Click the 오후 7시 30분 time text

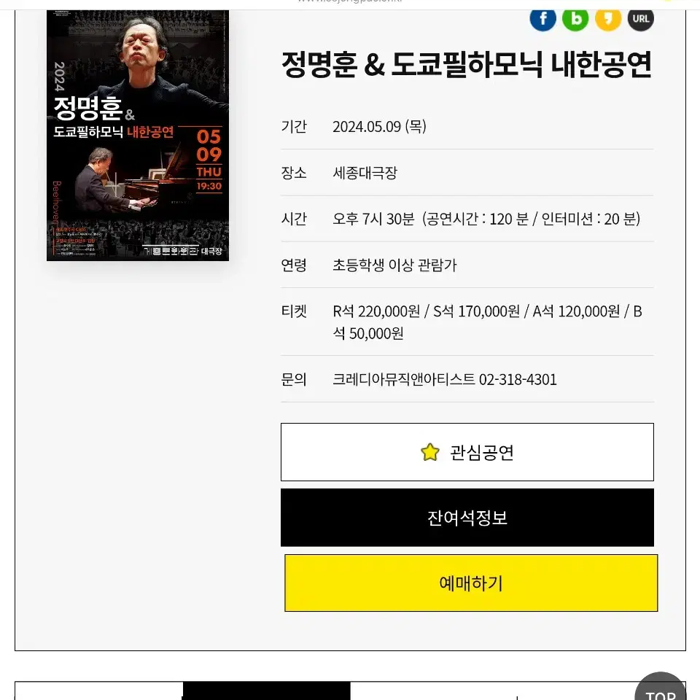click(x=373, y=219)
